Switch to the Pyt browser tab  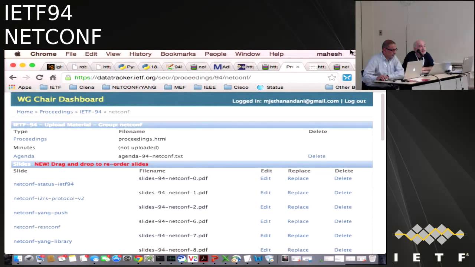tap(127, 67)
